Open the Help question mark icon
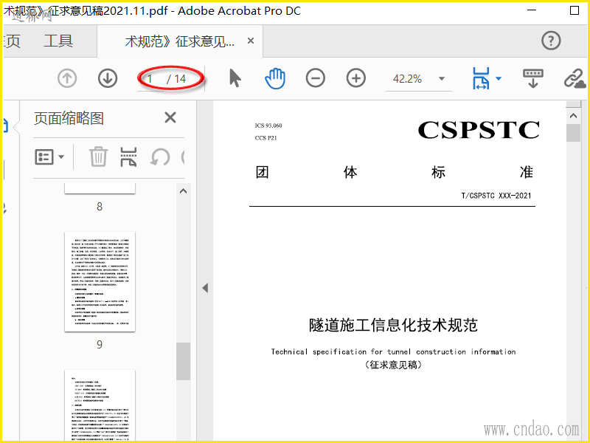The width and height of the screenshot is (590, 443). tap(551, 41)
